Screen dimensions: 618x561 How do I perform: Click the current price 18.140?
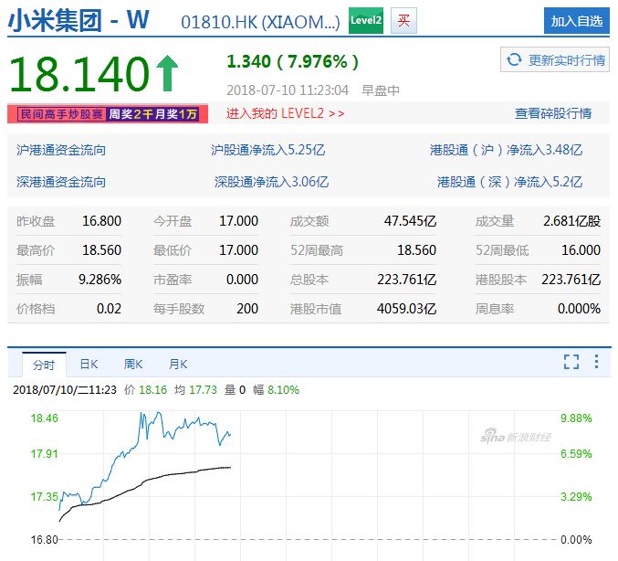(x=79, y=74)
